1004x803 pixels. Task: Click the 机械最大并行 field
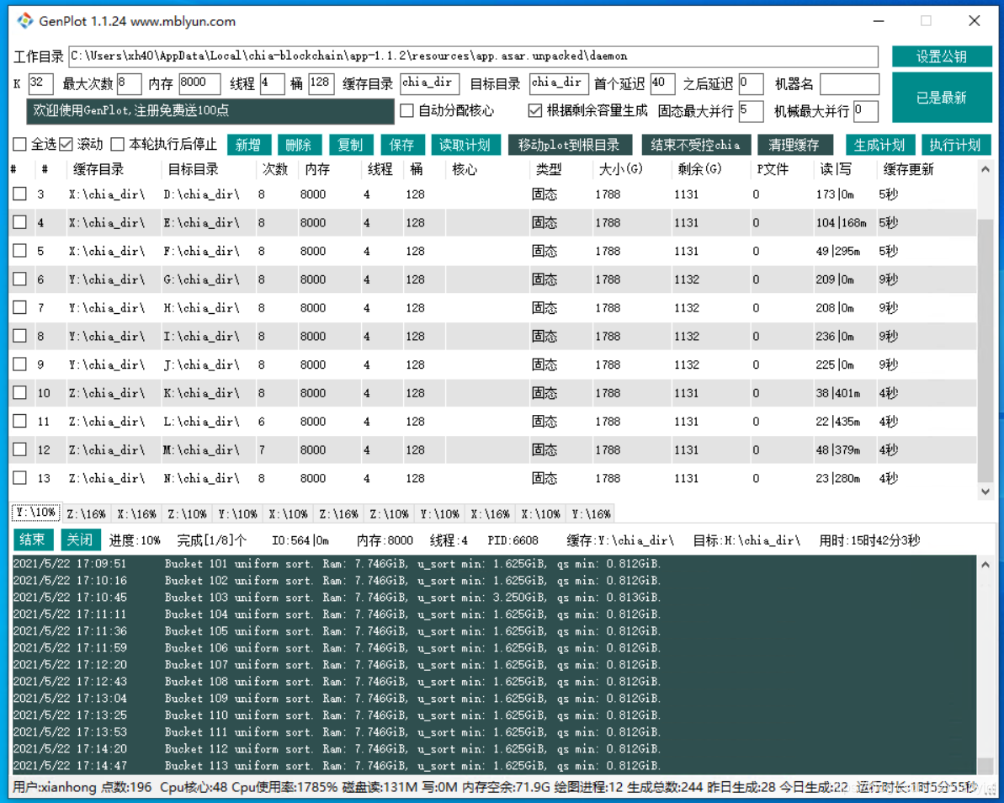[x=866, y=111]
